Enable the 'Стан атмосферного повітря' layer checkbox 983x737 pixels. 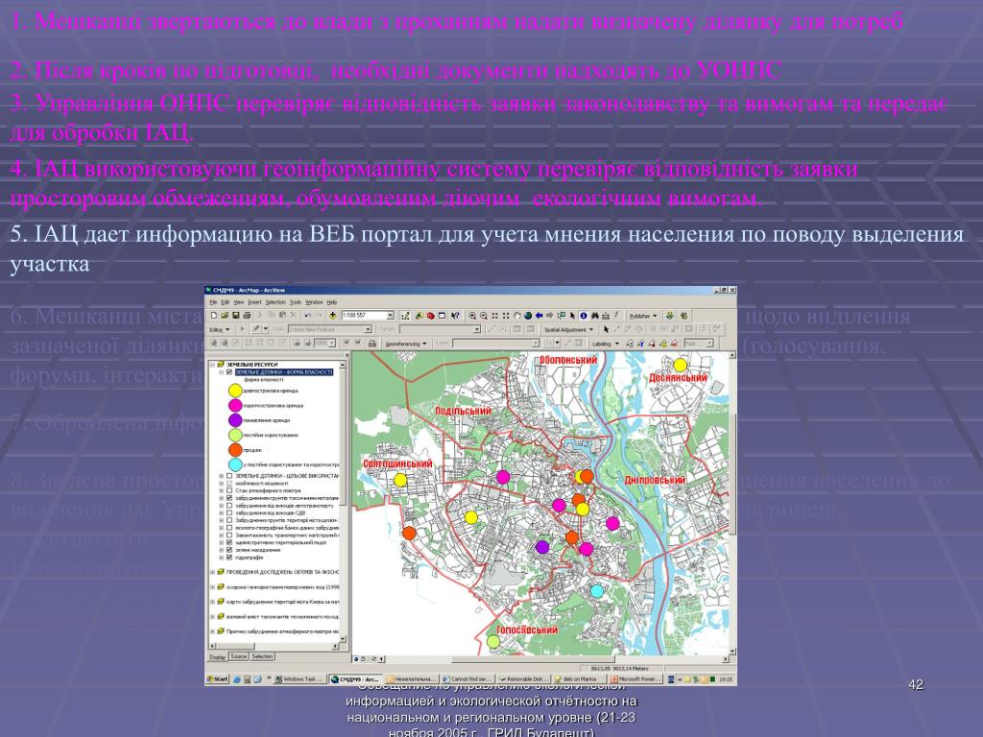click(x=229, y=490)
